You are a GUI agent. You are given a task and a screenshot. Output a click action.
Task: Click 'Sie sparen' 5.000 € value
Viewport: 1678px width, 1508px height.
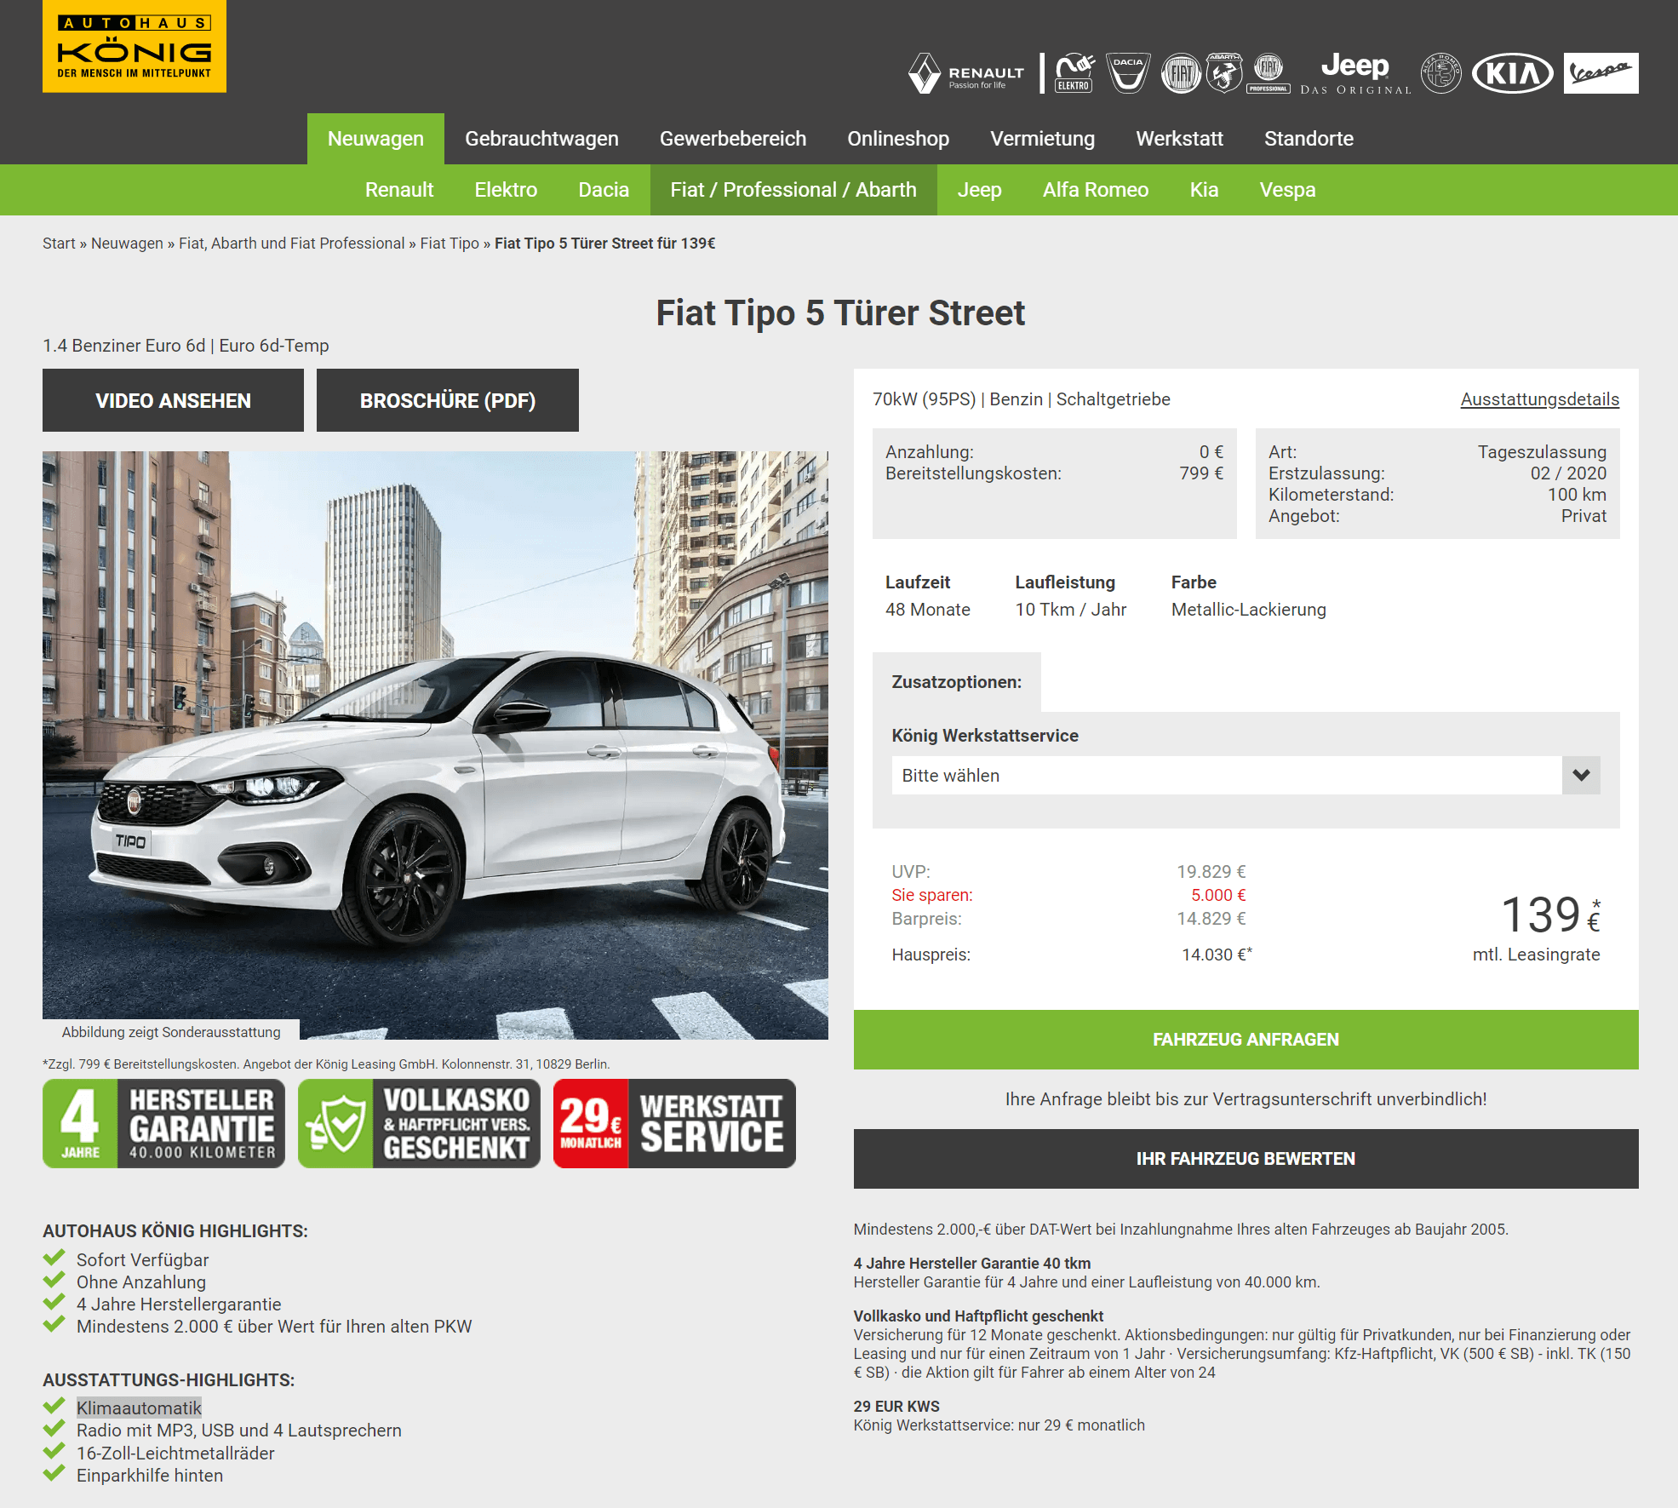tap(1218, 895)
